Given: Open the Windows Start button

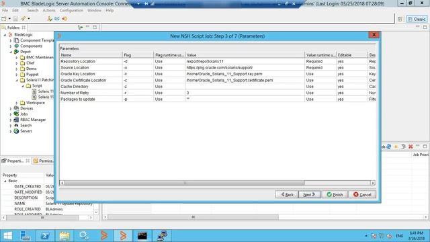Looking at the screenshot, I should pyautogui.click(x=7, y=236).
